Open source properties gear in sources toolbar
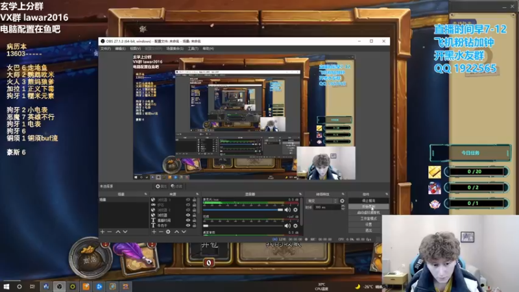519x292 pixels. [168, 232]
